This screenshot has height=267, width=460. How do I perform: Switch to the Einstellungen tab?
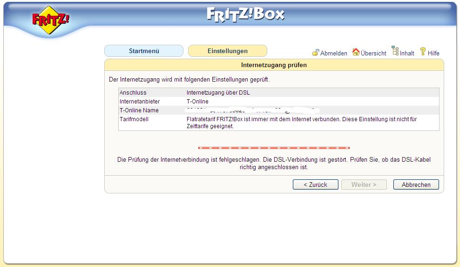point(227,51)
